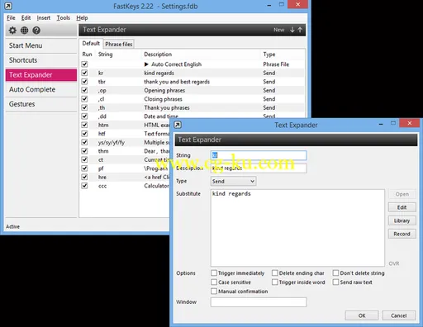Click Cancel in Text Expander dialog
Screen dimensions: 423x327
click(398, 315)
